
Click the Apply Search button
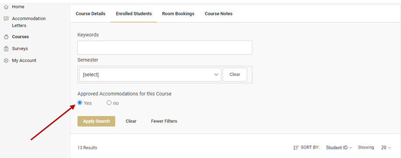click(x=96, y=121)
